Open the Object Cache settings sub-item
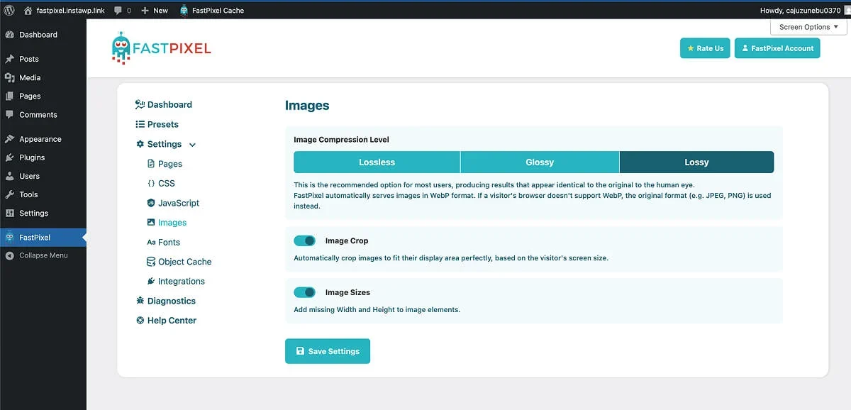This screenshot has width=851, height=410. pos(179,262)
